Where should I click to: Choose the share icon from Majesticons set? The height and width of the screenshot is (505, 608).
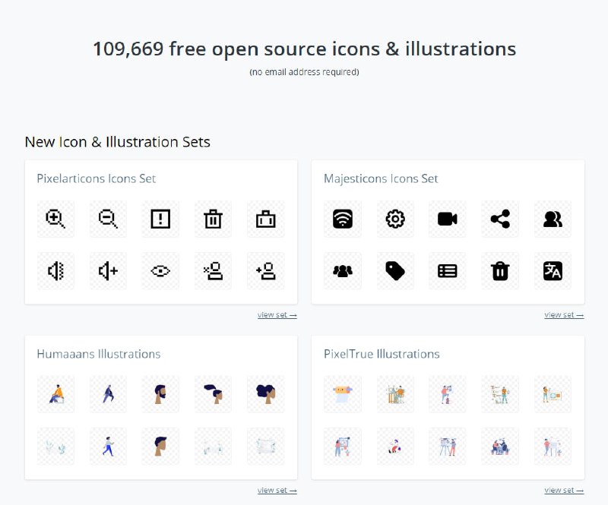[499, 219]
